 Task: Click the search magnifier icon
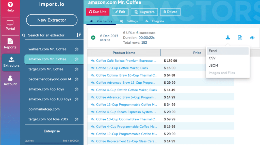point(24,35)
